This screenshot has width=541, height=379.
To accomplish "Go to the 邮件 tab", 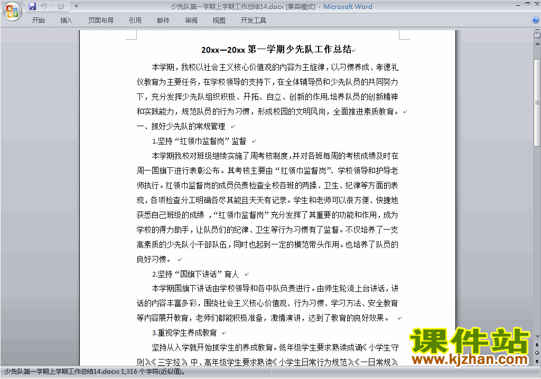I will click(x=163, y=21).
